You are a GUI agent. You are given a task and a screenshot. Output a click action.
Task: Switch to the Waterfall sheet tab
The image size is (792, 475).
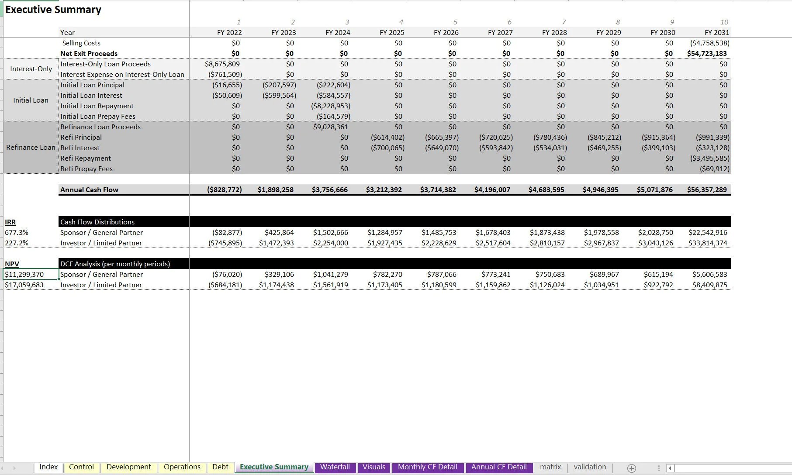coord(335,467)
